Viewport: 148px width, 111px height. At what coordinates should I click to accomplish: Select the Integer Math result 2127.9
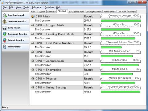point(87,30)
